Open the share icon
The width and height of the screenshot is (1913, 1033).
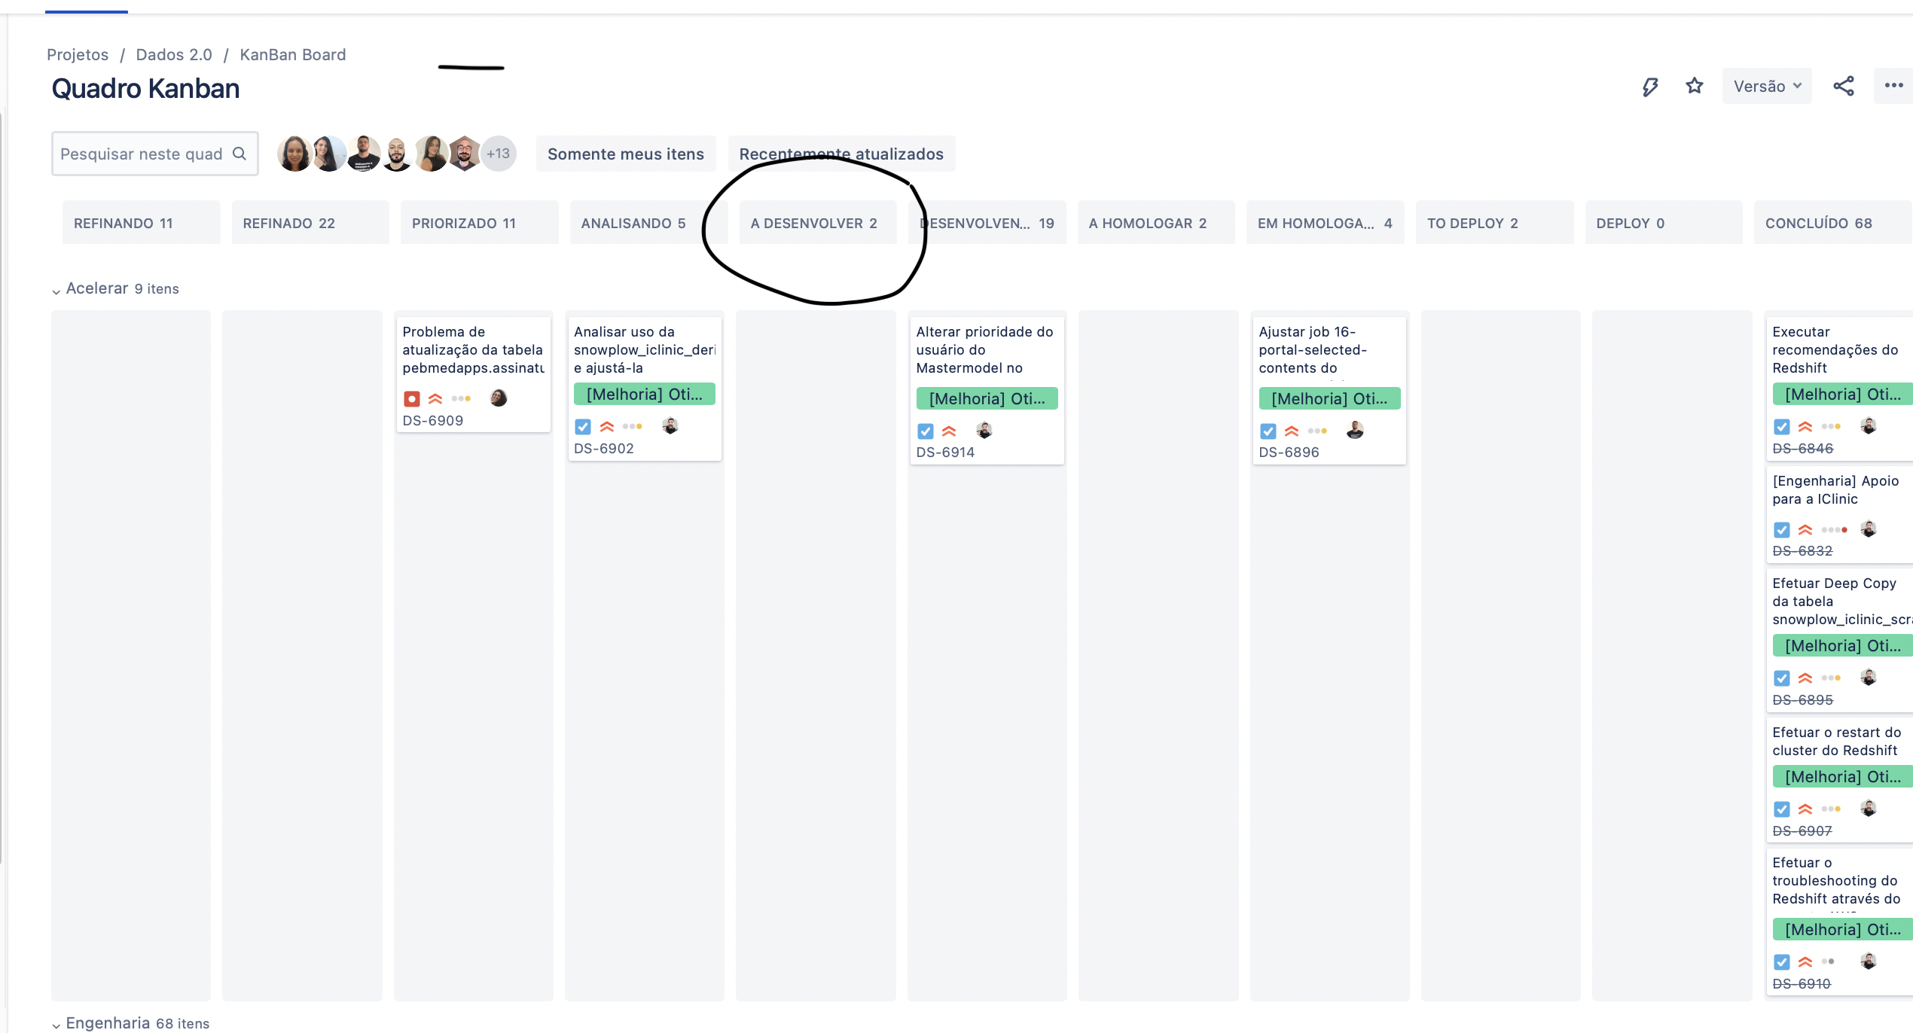pyautogui.click(x=1844, y=86)
